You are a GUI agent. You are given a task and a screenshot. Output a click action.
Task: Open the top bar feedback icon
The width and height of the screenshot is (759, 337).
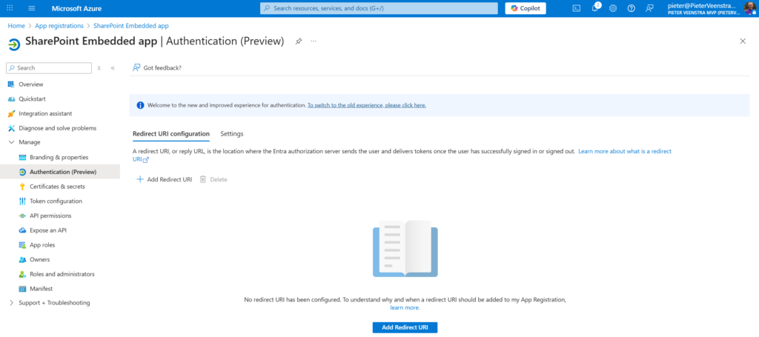(x=649, y=8)
